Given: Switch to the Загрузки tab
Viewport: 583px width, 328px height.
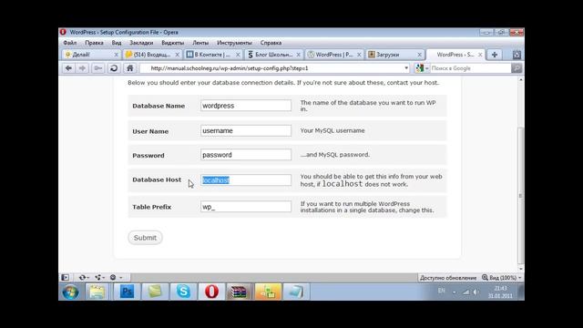Looking at the screenshot, I should pos(394,55).
